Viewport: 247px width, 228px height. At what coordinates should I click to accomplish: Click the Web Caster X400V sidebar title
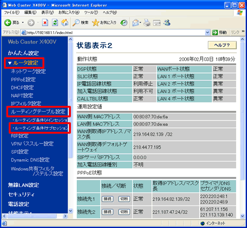32,42
